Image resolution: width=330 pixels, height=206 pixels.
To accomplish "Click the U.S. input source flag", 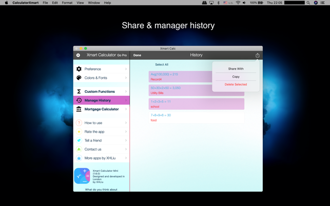I will coord(225,3).
